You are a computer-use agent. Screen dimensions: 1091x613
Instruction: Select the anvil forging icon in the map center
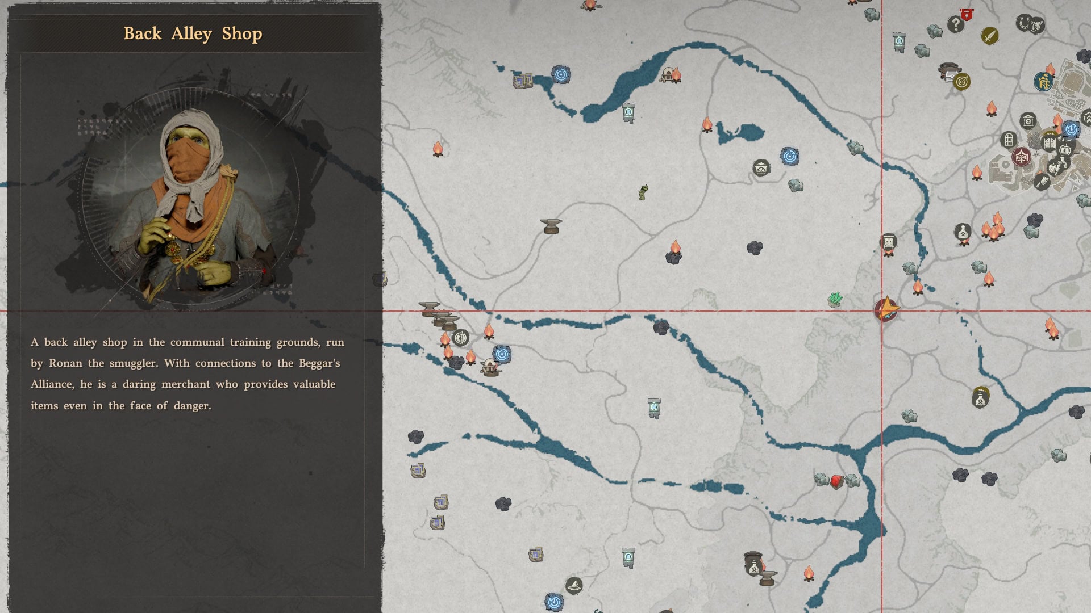(549, 225)
